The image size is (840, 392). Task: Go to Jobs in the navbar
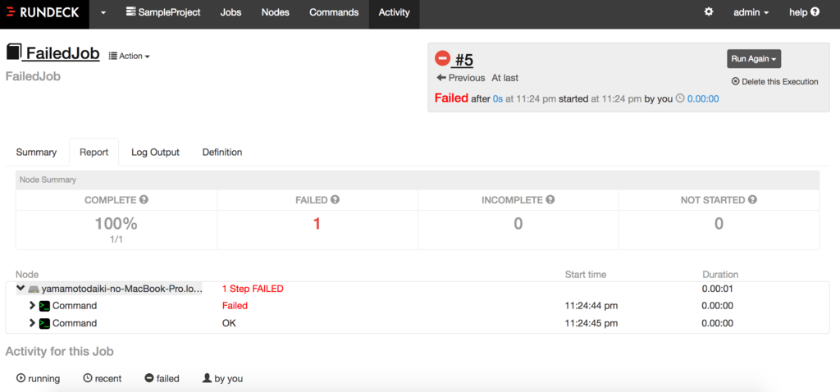coord(231,12)
